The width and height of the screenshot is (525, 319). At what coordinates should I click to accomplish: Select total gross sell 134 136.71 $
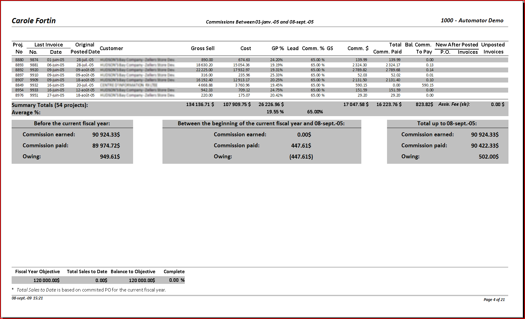coord(200,105)
